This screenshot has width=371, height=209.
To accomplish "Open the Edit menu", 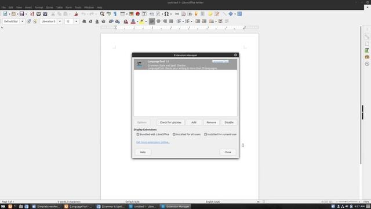I will 11,8.
